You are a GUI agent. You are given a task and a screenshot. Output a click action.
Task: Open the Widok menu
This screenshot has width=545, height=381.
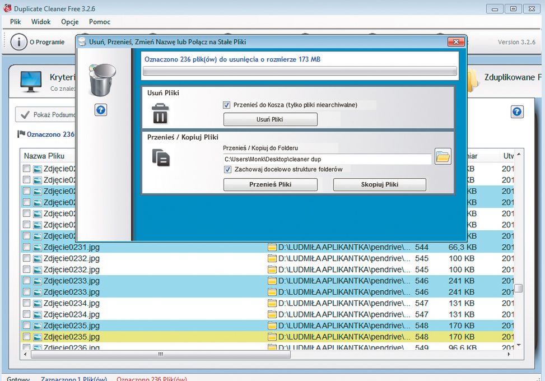pos(41,22)
